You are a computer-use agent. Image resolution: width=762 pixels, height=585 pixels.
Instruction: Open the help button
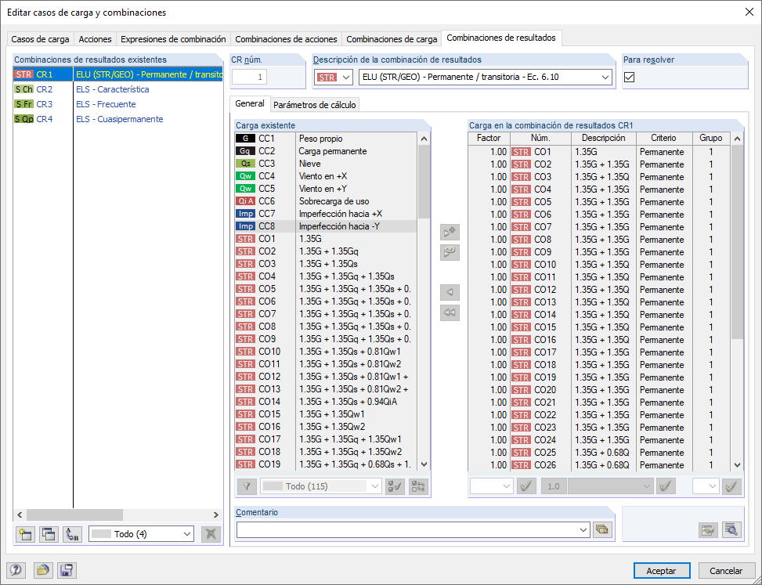16,570
